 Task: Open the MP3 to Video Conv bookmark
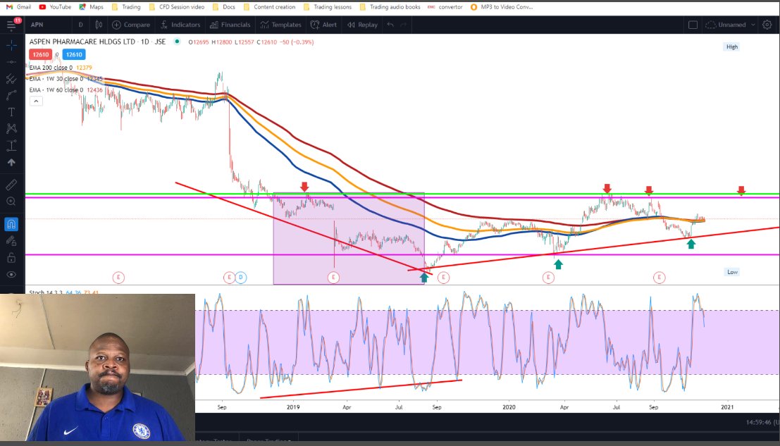[x=502, y=7]
